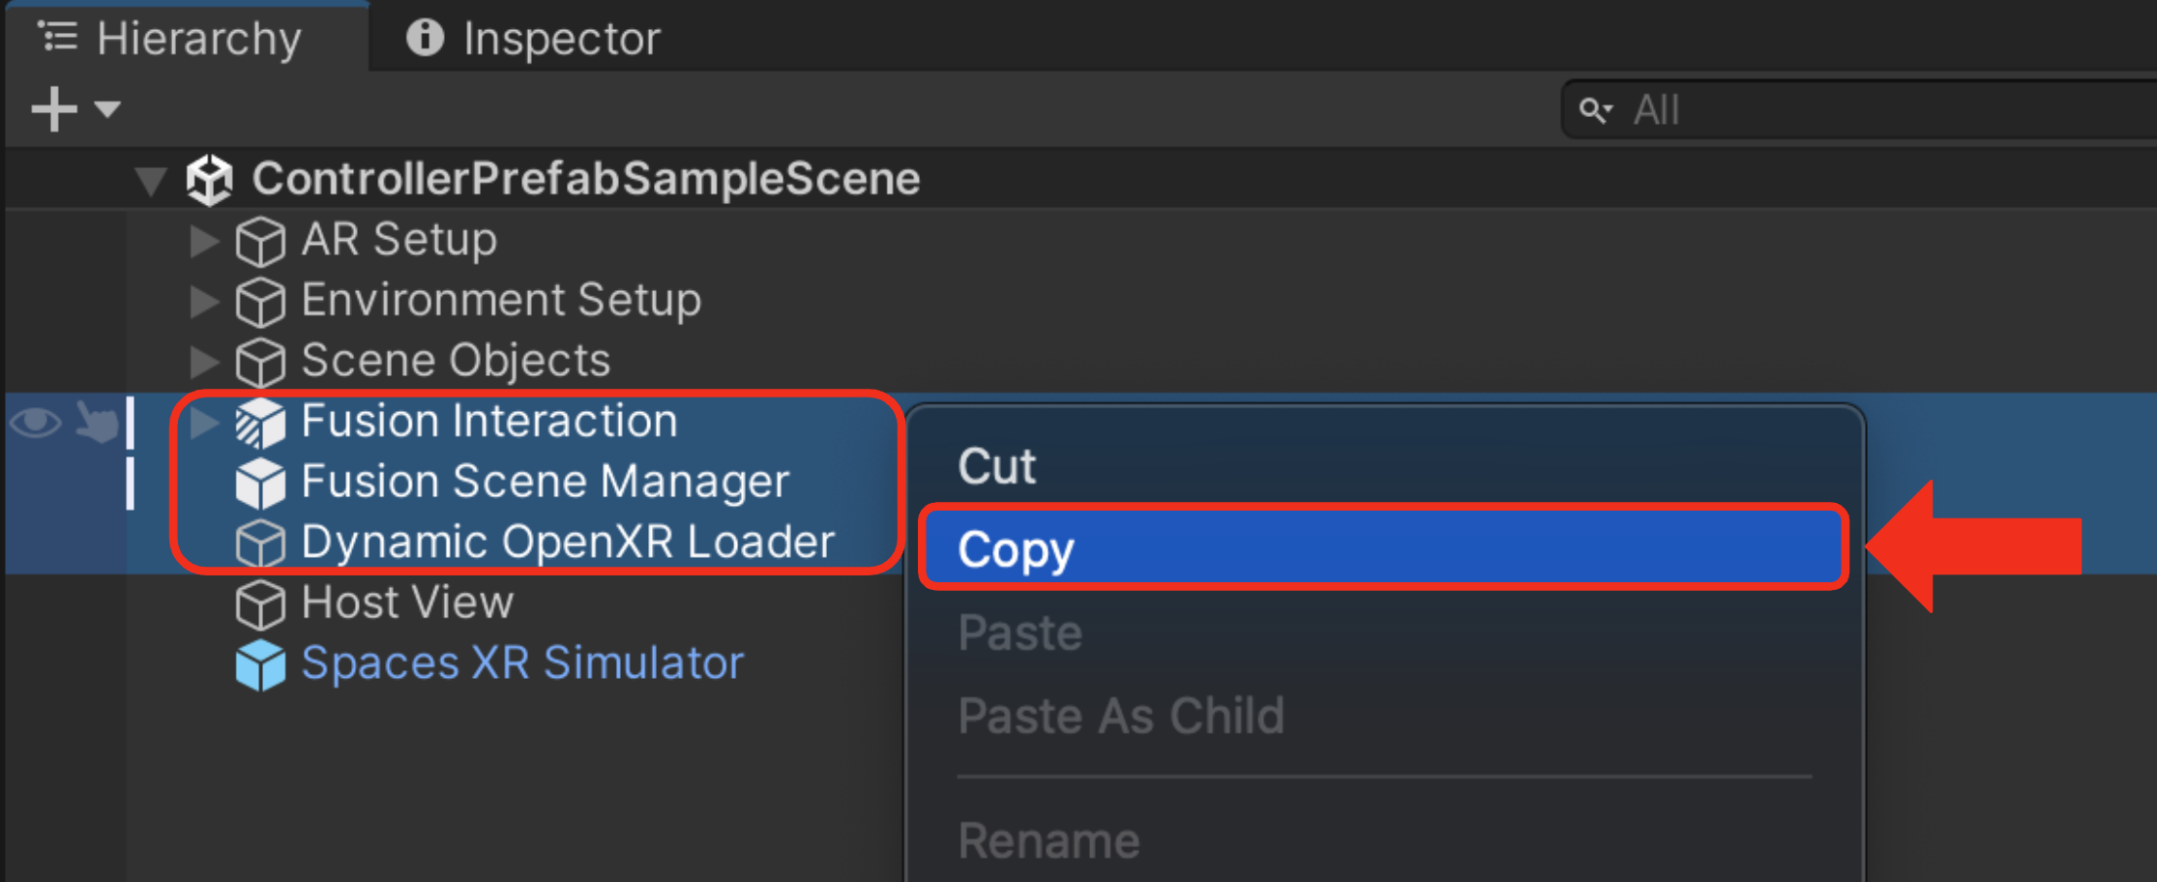The height and width of the screenshot is (882, 2157).
Task: Click the striped prefab icon of Fusion Interaction
Action: [260, 423]
